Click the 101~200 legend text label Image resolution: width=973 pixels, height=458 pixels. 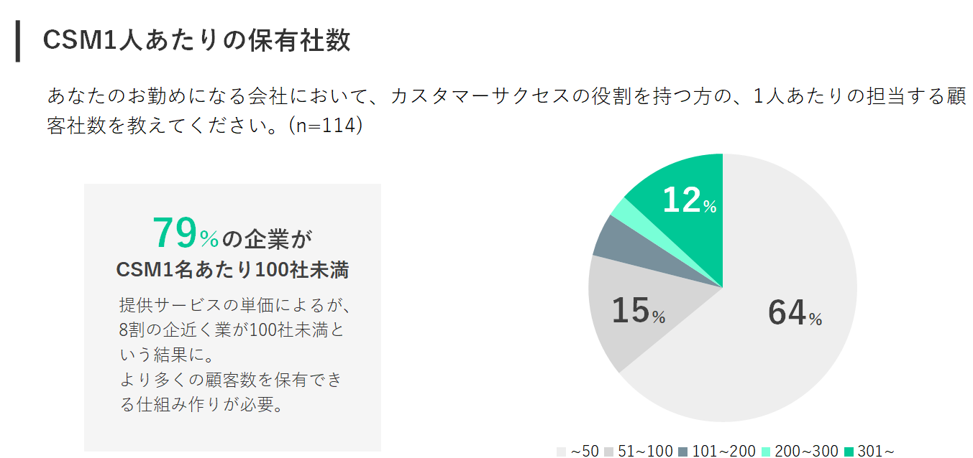coord(723,451)
